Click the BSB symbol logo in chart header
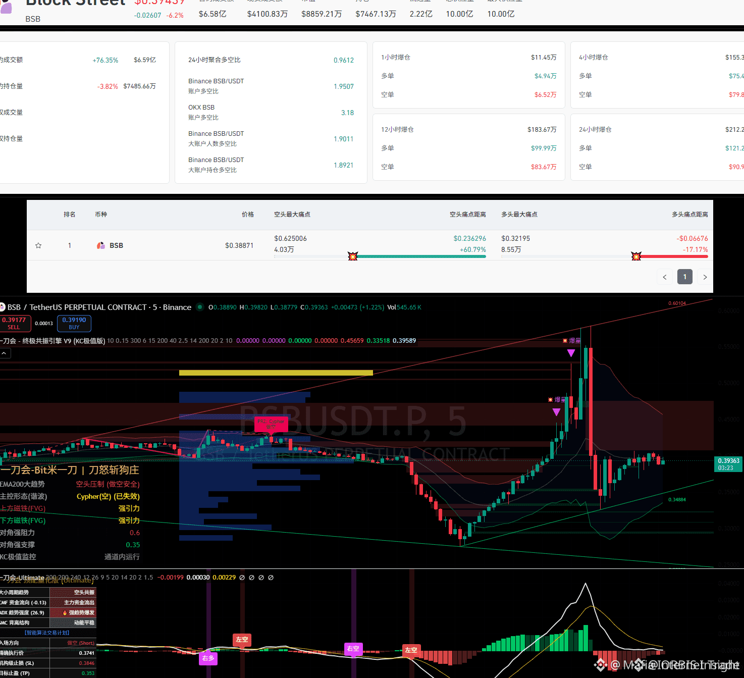The image size is (744, 678). [2, 307]
